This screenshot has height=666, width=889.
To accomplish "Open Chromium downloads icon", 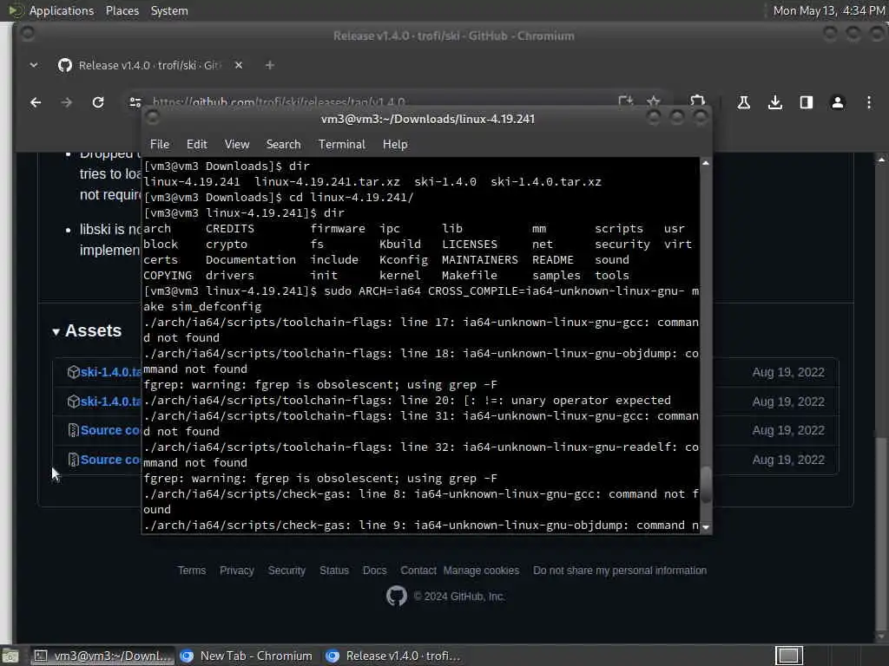I will 775,102.
